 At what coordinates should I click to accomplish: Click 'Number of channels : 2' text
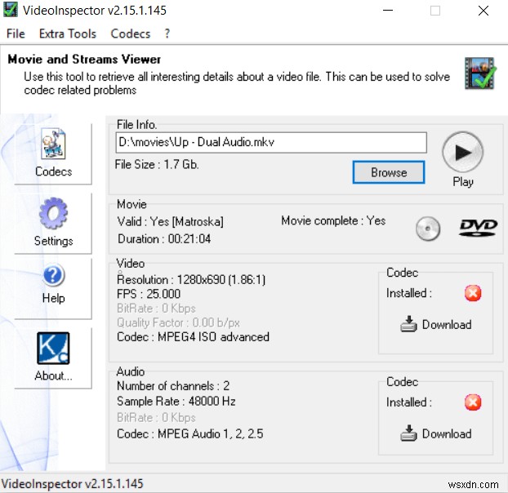tap(173, 386)
